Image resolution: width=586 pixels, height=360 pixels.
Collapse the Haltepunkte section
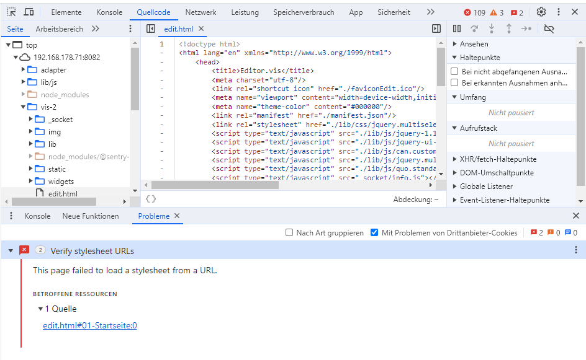pos(455,58)
